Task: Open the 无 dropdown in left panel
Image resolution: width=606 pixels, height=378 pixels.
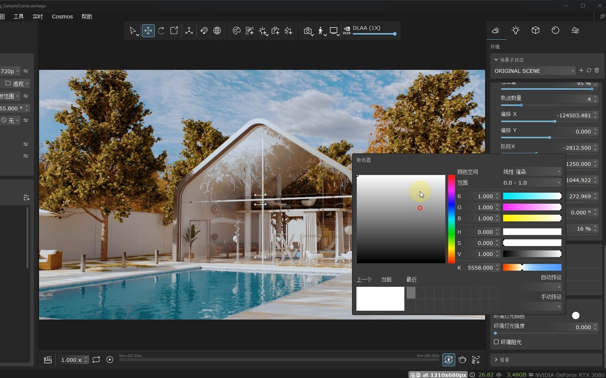Action: pyautogui.click(x=10, y=121)
